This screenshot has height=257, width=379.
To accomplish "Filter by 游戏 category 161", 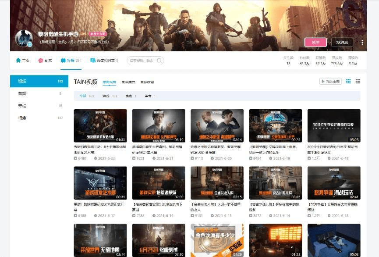I will coord(110,96).
